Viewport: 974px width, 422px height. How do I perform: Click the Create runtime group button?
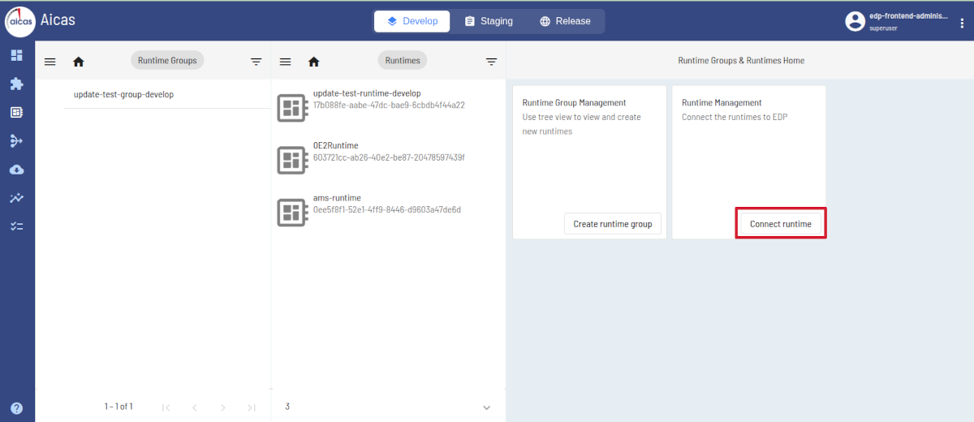pyautogui.click(x=612, y=224)
